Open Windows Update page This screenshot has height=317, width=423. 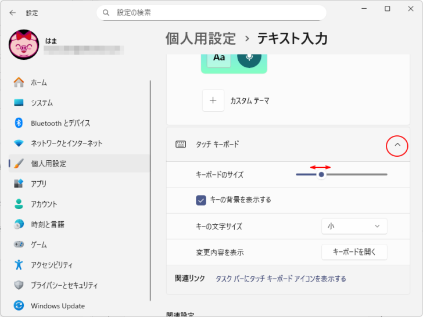79,305
